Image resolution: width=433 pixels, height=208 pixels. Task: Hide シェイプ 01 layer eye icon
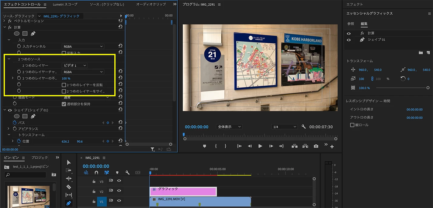pyautogui.click(x=348, y=40)
